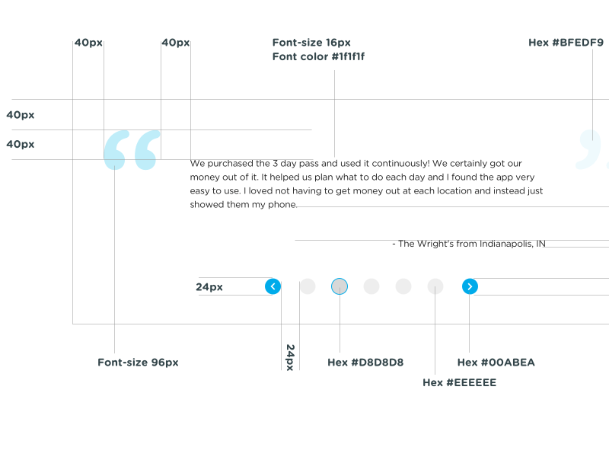
Task: Select the first carousel pagination dot
Action: 308,286
